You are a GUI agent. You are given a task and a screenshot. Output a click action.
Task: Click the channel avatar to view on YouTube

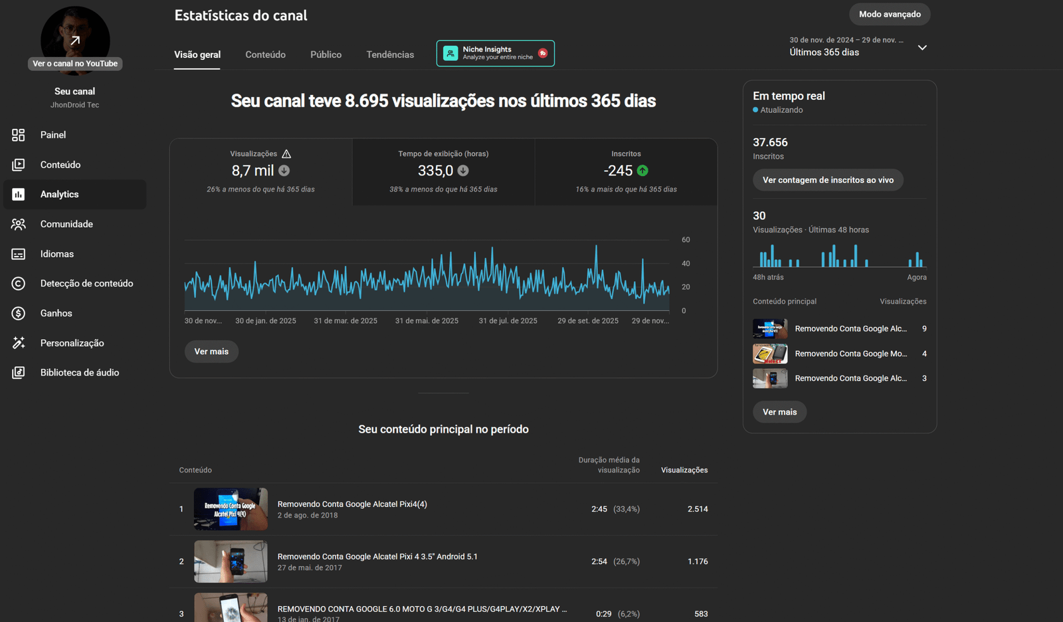(x=75, y=39)
